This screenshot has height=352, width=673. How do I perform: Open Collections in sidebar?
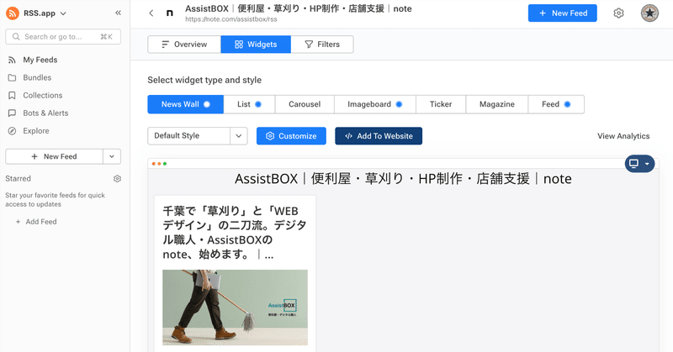[43, 95]
